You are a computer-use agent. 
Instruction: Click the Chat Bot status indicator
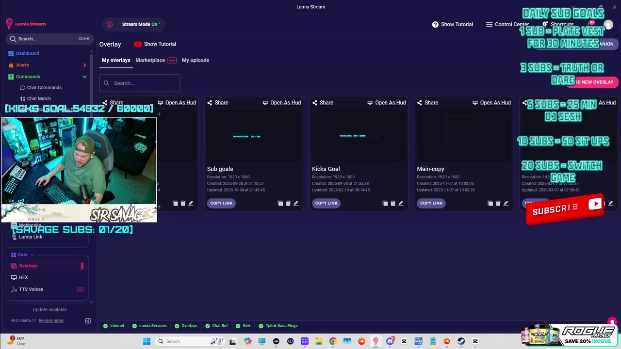(216, 326)
